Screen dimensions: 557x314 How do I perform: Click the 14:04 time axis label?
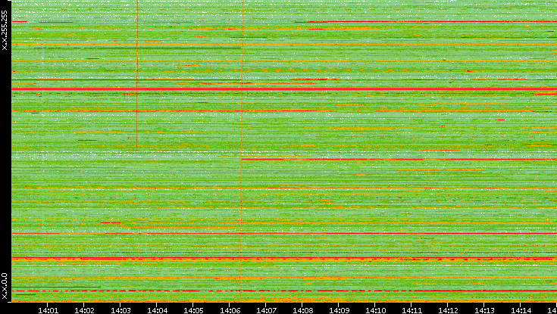pos(158,310)
